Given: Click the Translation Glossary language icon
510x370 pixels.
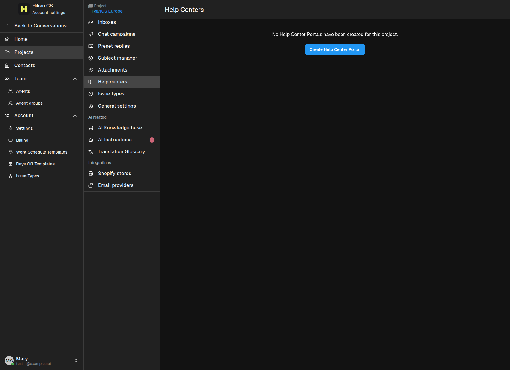Looking at the screenshot, I should coord(91,152).
